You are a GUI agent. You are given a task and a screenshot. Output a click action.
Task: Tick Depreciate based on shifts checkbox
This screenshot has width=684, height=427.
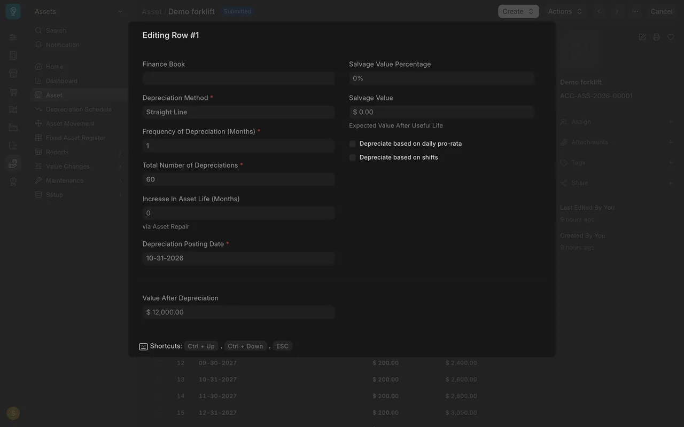353,157
